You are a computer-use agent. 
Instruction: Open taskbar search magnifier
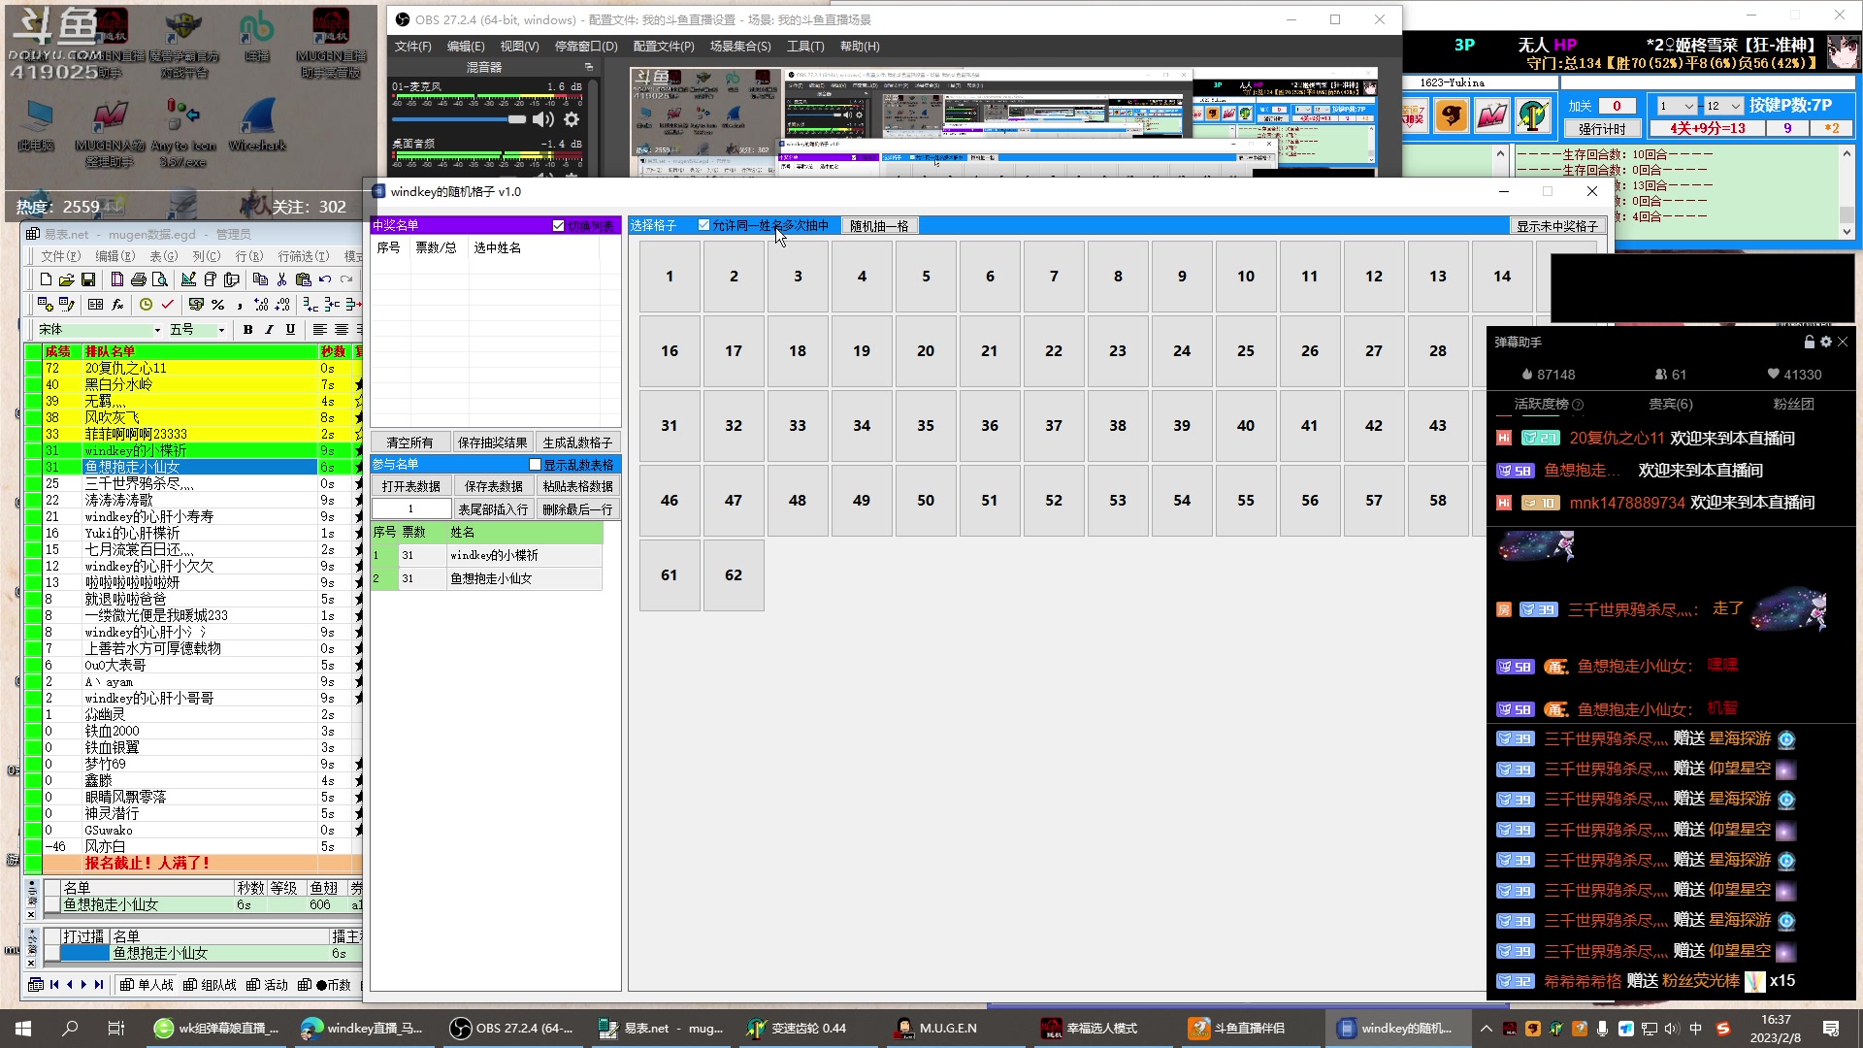tap(70, 1028)
